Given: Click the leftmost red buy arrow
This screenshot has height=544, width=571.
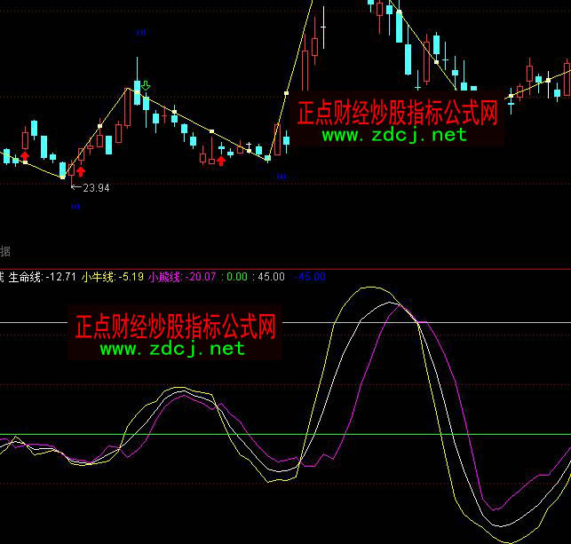Looking at the screenshot, I should [x=25, y=157].
